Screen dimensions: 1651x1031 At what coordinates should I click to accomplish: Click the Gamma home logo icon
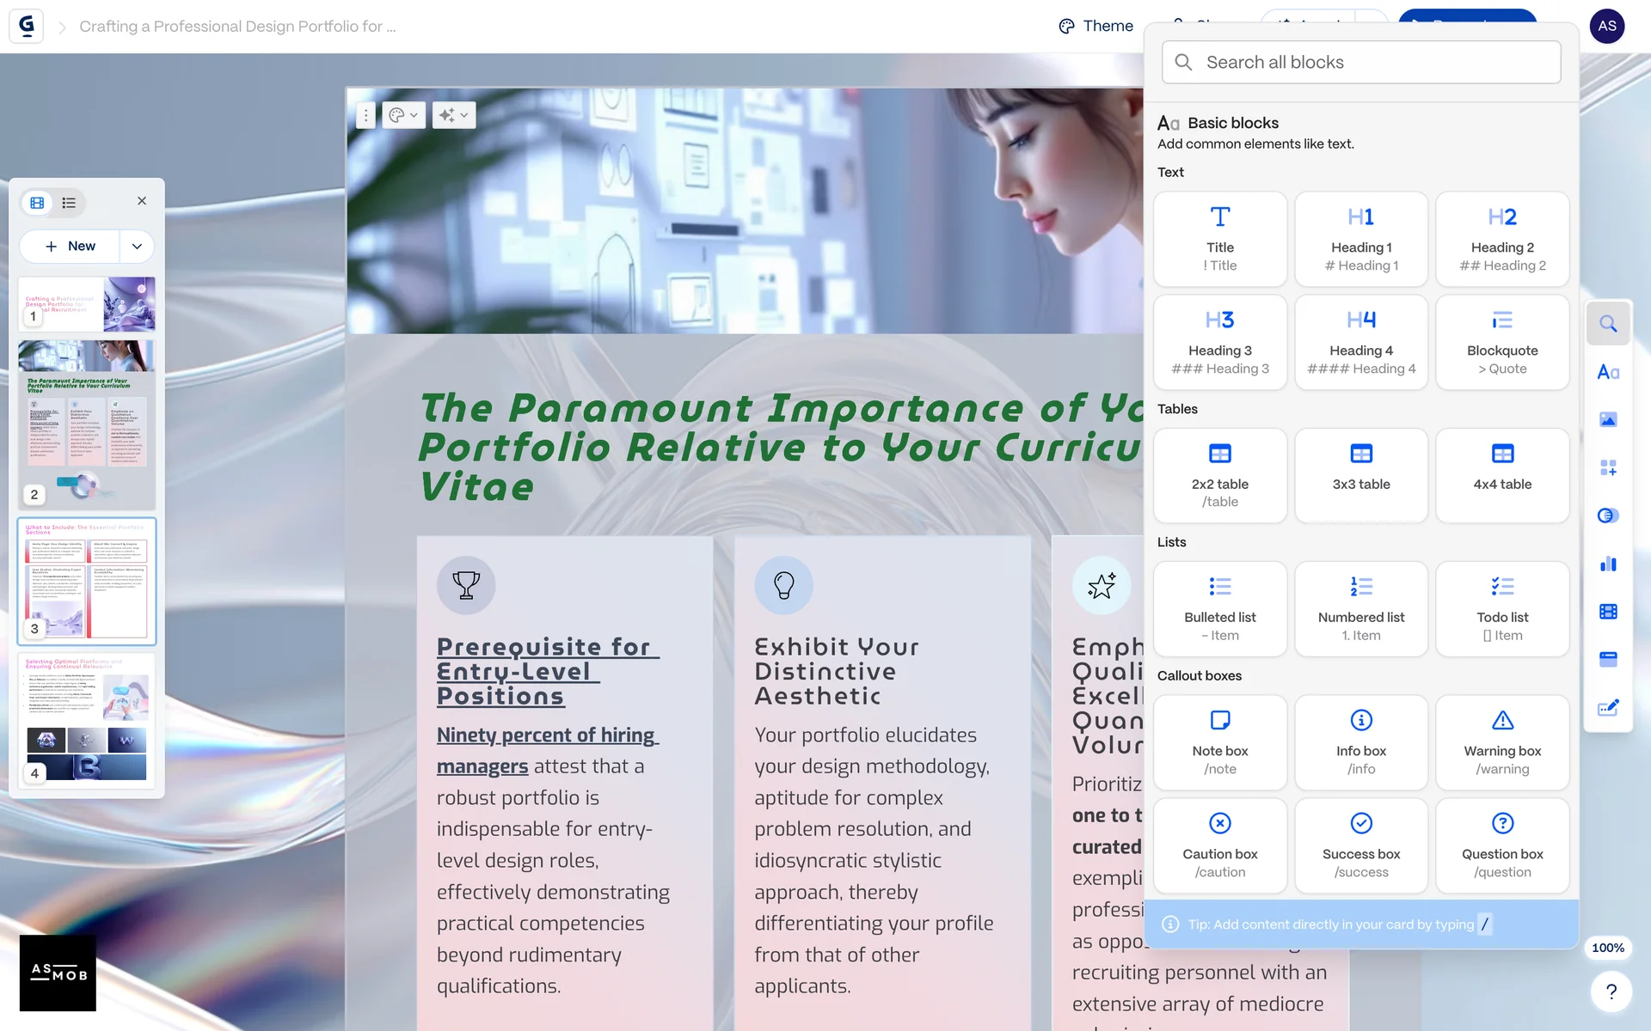point(27,26)
